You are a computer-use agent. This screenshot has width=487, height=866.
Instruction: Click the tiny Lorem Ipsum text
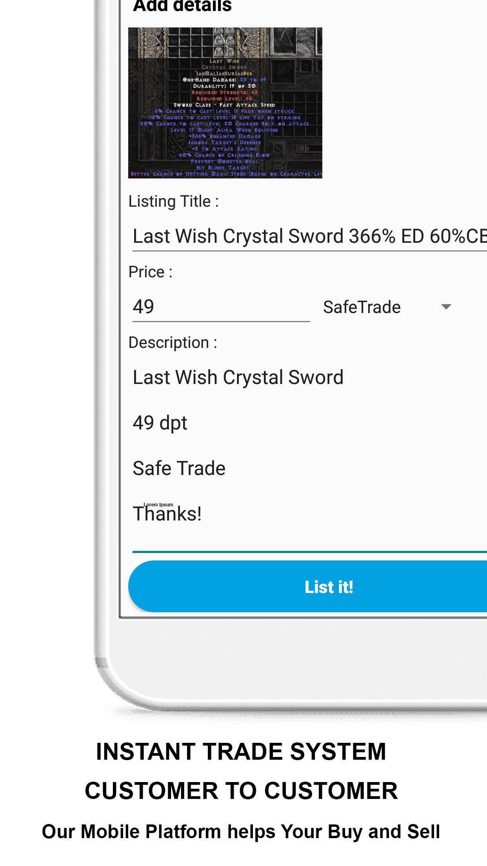pyautogui.click(x=158, y=505)
